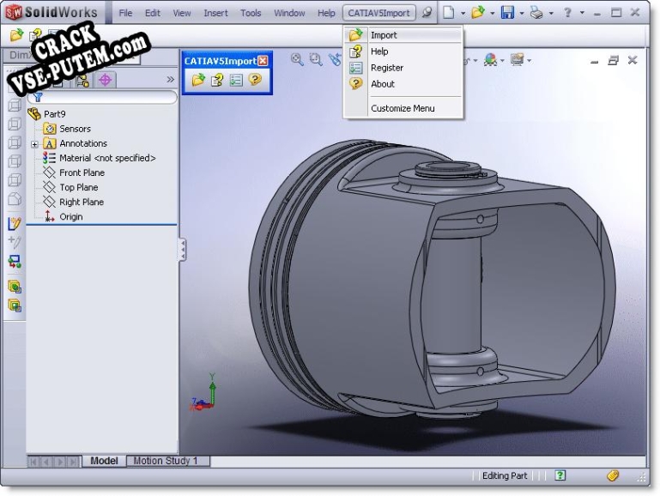Image resolution: width=660 pixels, height=496 pixels.
Task: Click the SolidWorks Help question mark icon
Action: coord(567,13)
